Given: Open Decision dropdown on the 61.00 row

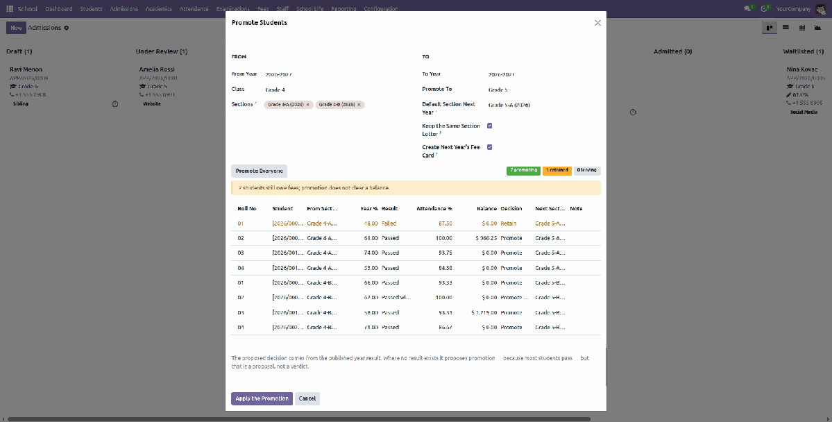Looking at the screenshot, I should pyautogui.click(x=516, y=238).
